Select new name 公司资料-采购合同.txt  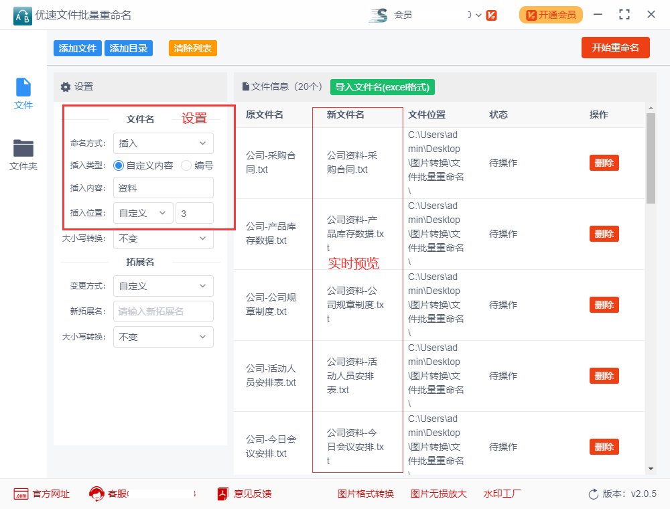click(352, 162)
